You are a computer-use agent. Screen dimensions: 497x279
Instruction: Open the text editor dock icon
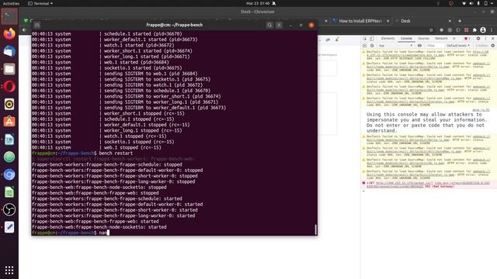pos(9,227)
